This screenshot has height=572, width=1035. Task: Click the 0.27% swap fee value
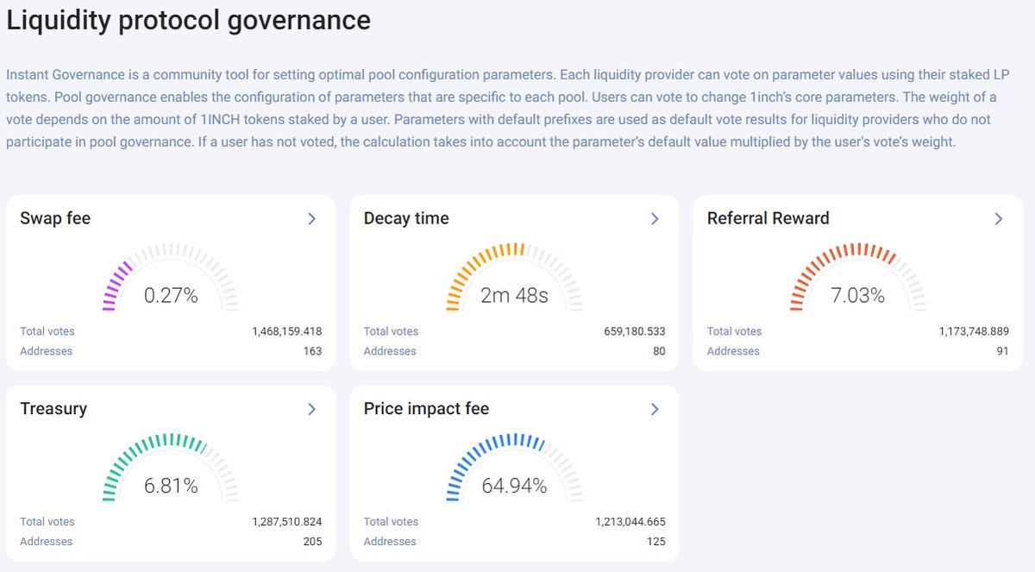point(171,296)
